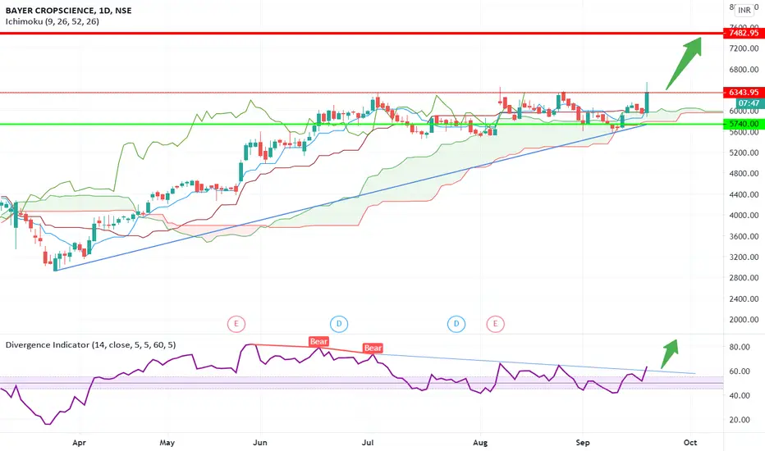
Task: Click the 3200.00 price axis value
Action: [744, 257]
